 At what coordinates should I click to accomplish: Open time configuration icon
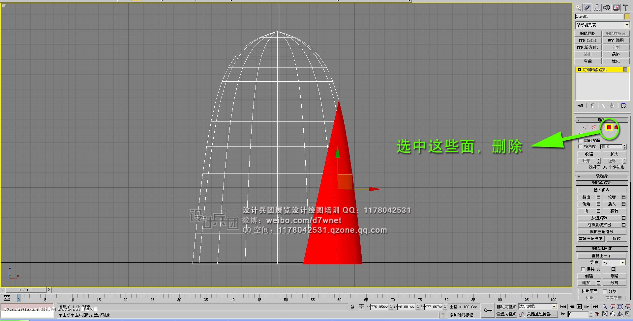tap(597, 314)
